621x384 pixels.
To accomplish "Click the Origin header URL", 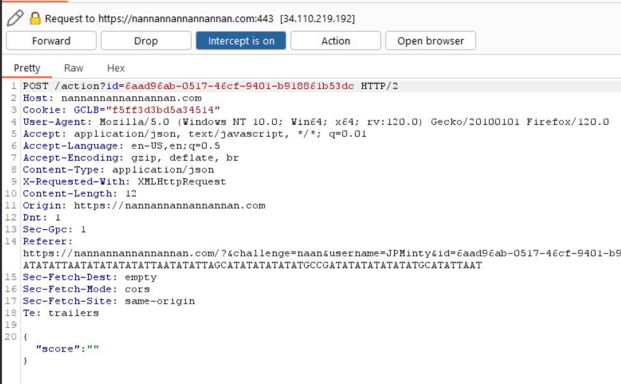I will coord(169,205).
